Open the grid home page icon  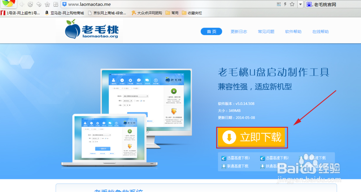point(56,4)
